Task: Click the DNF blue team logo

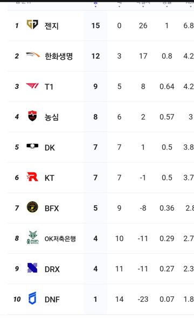Action: (32, 298)
